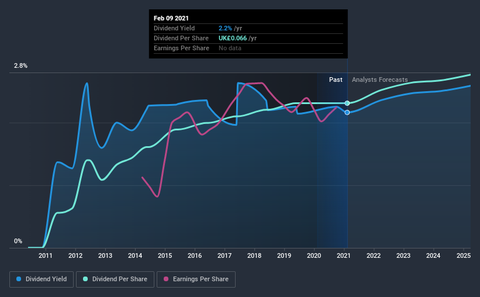Click the Past region label

(x=336, y=80)
